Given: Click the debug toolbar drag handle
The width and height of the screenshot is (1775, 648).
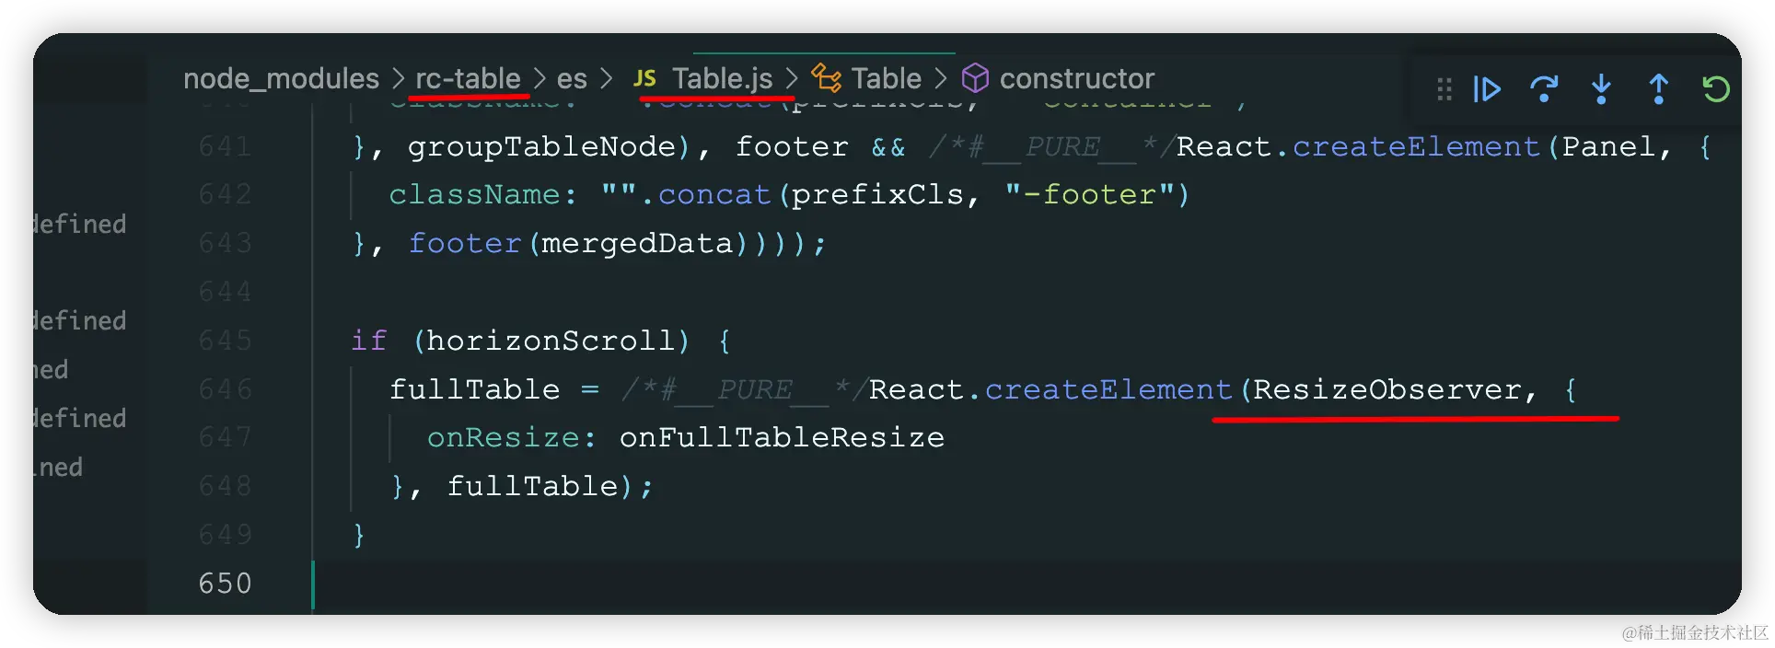Looking at the screenshot, I should 1444,89.
